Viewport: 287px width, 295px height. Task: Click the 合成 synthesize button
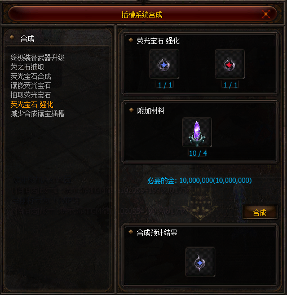click(x=260, y=212)
